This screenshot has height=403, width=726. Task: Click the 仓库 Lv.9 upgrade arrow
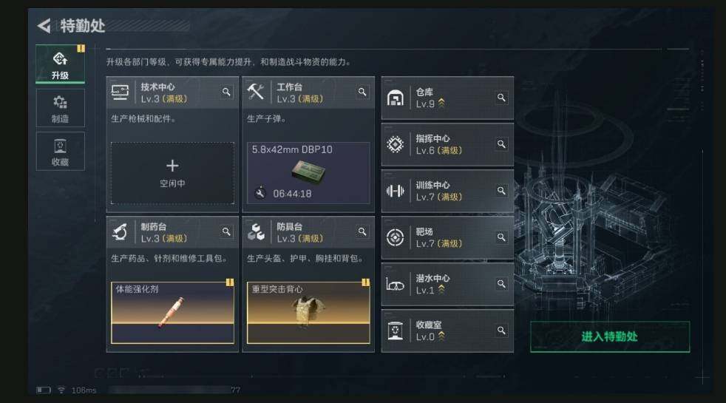pos(441,104)
